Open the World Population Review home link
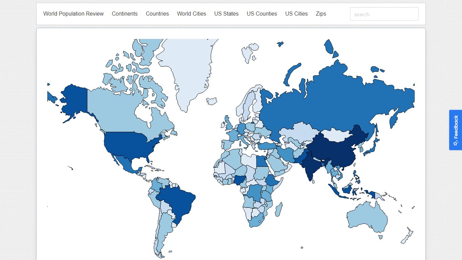Image resolution: width=462 pixels, height=260 pixels. click(73, 14)
